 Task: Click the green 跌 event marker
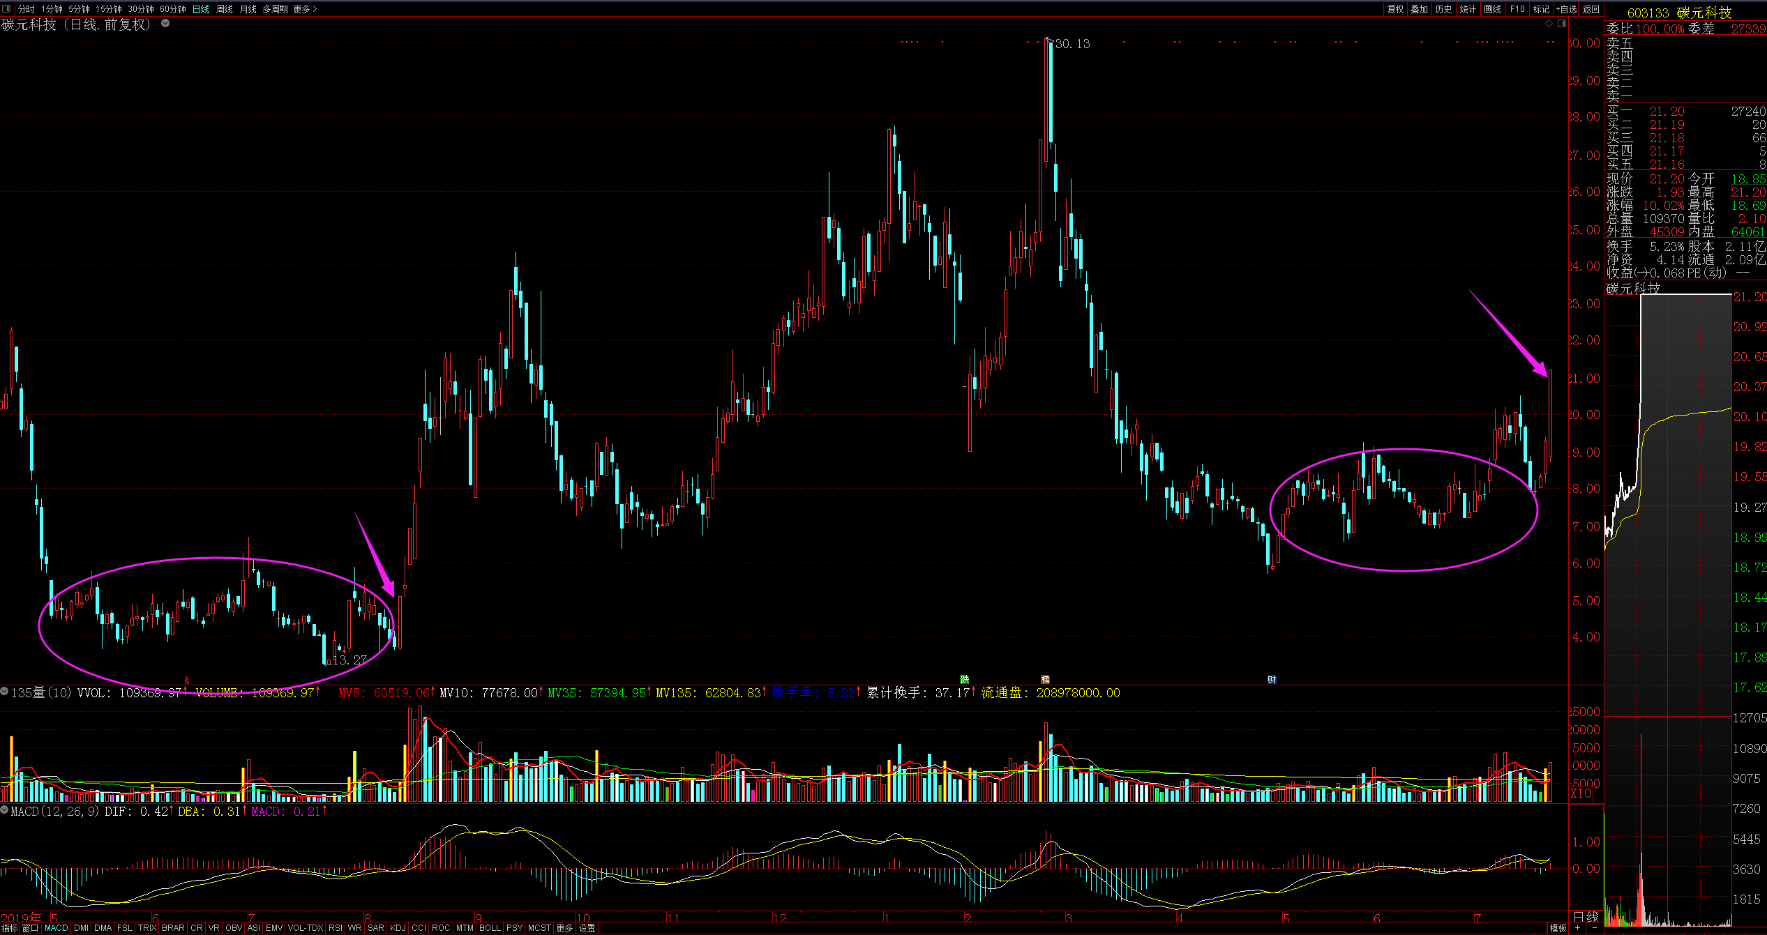click(x=965, y=679)
